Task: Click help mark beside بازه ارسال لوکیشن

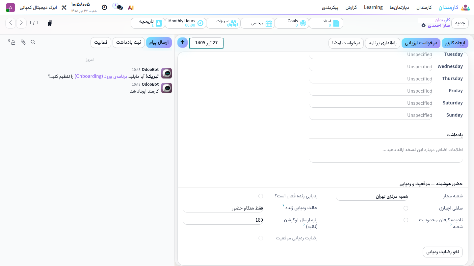Action: point(304,225)
